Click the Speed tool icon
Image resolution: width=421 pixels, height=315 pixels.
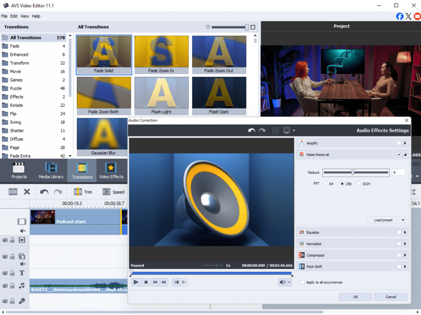point(106,192)
